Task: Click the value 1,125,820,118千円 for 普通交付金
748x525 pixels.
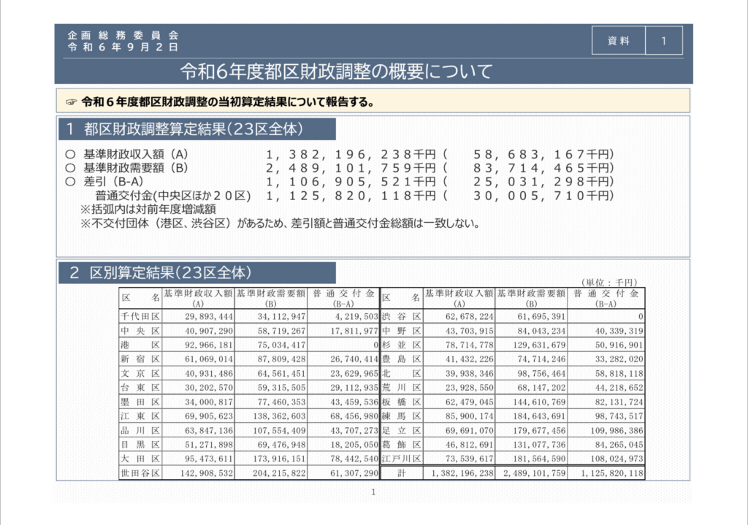Action: tap(351, 196)
